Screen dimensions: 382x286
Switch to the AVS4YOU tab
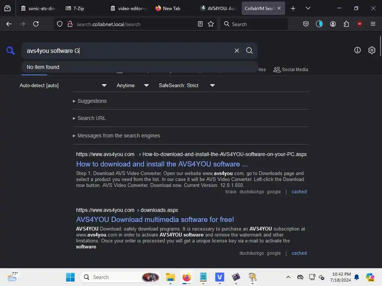point(218,8)
